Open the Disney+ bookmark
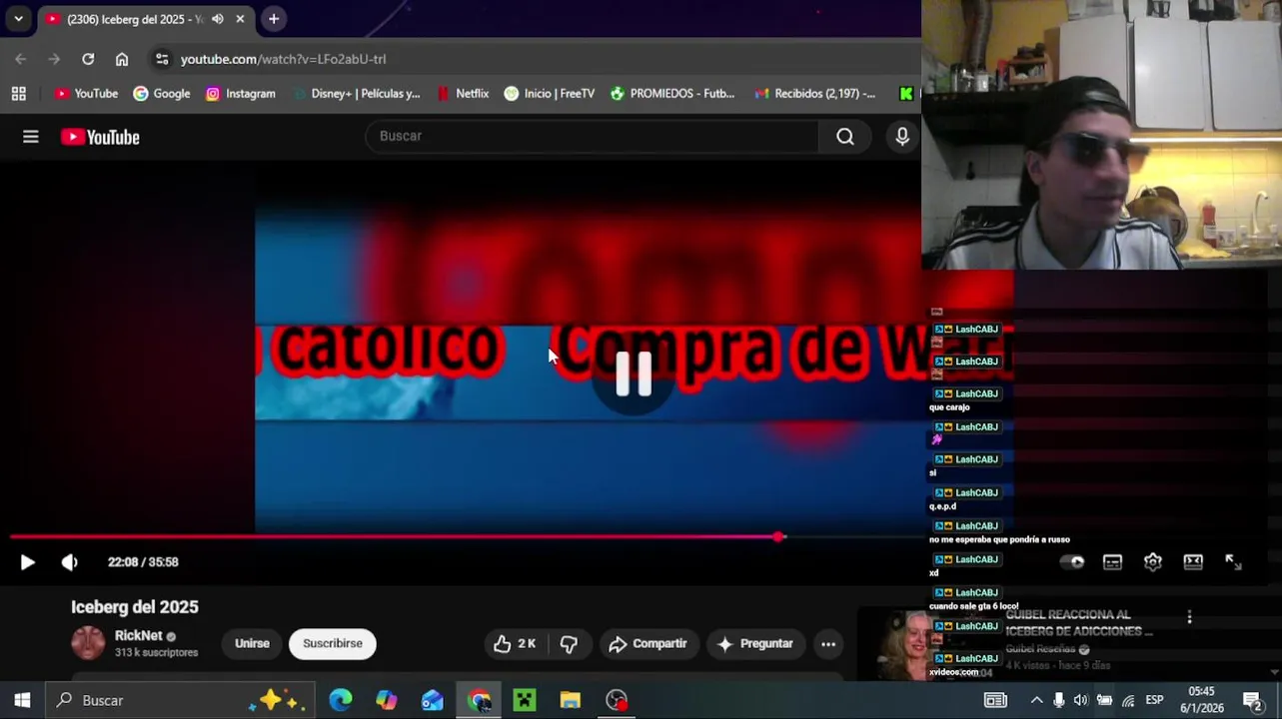 pos(356,94)
